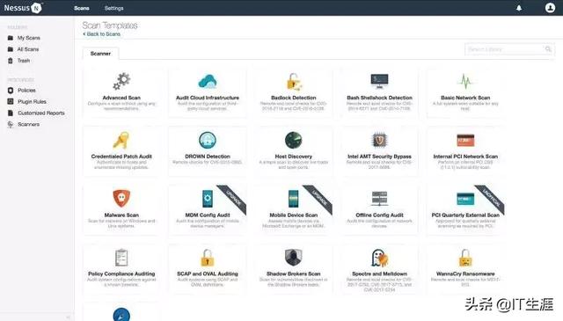Open the DROWN Detection icon
The image size is (563, 321).
tap(208, 141)
